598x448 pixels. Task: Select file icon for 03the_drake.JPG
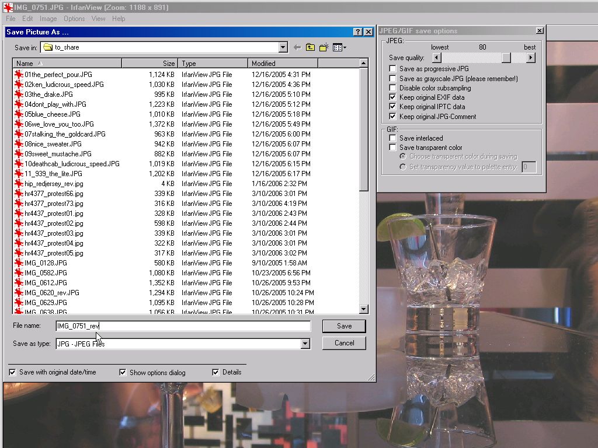coord(19,94)
